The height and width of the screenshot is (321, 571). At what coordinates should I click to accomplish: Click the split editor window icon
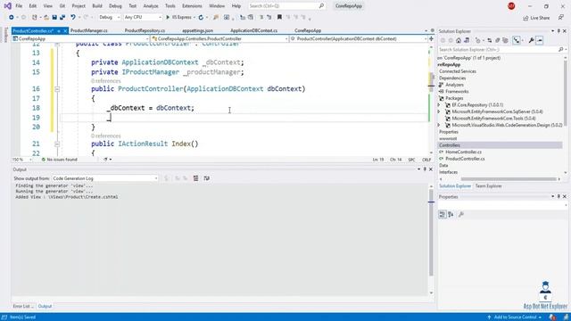click(431, 38)
